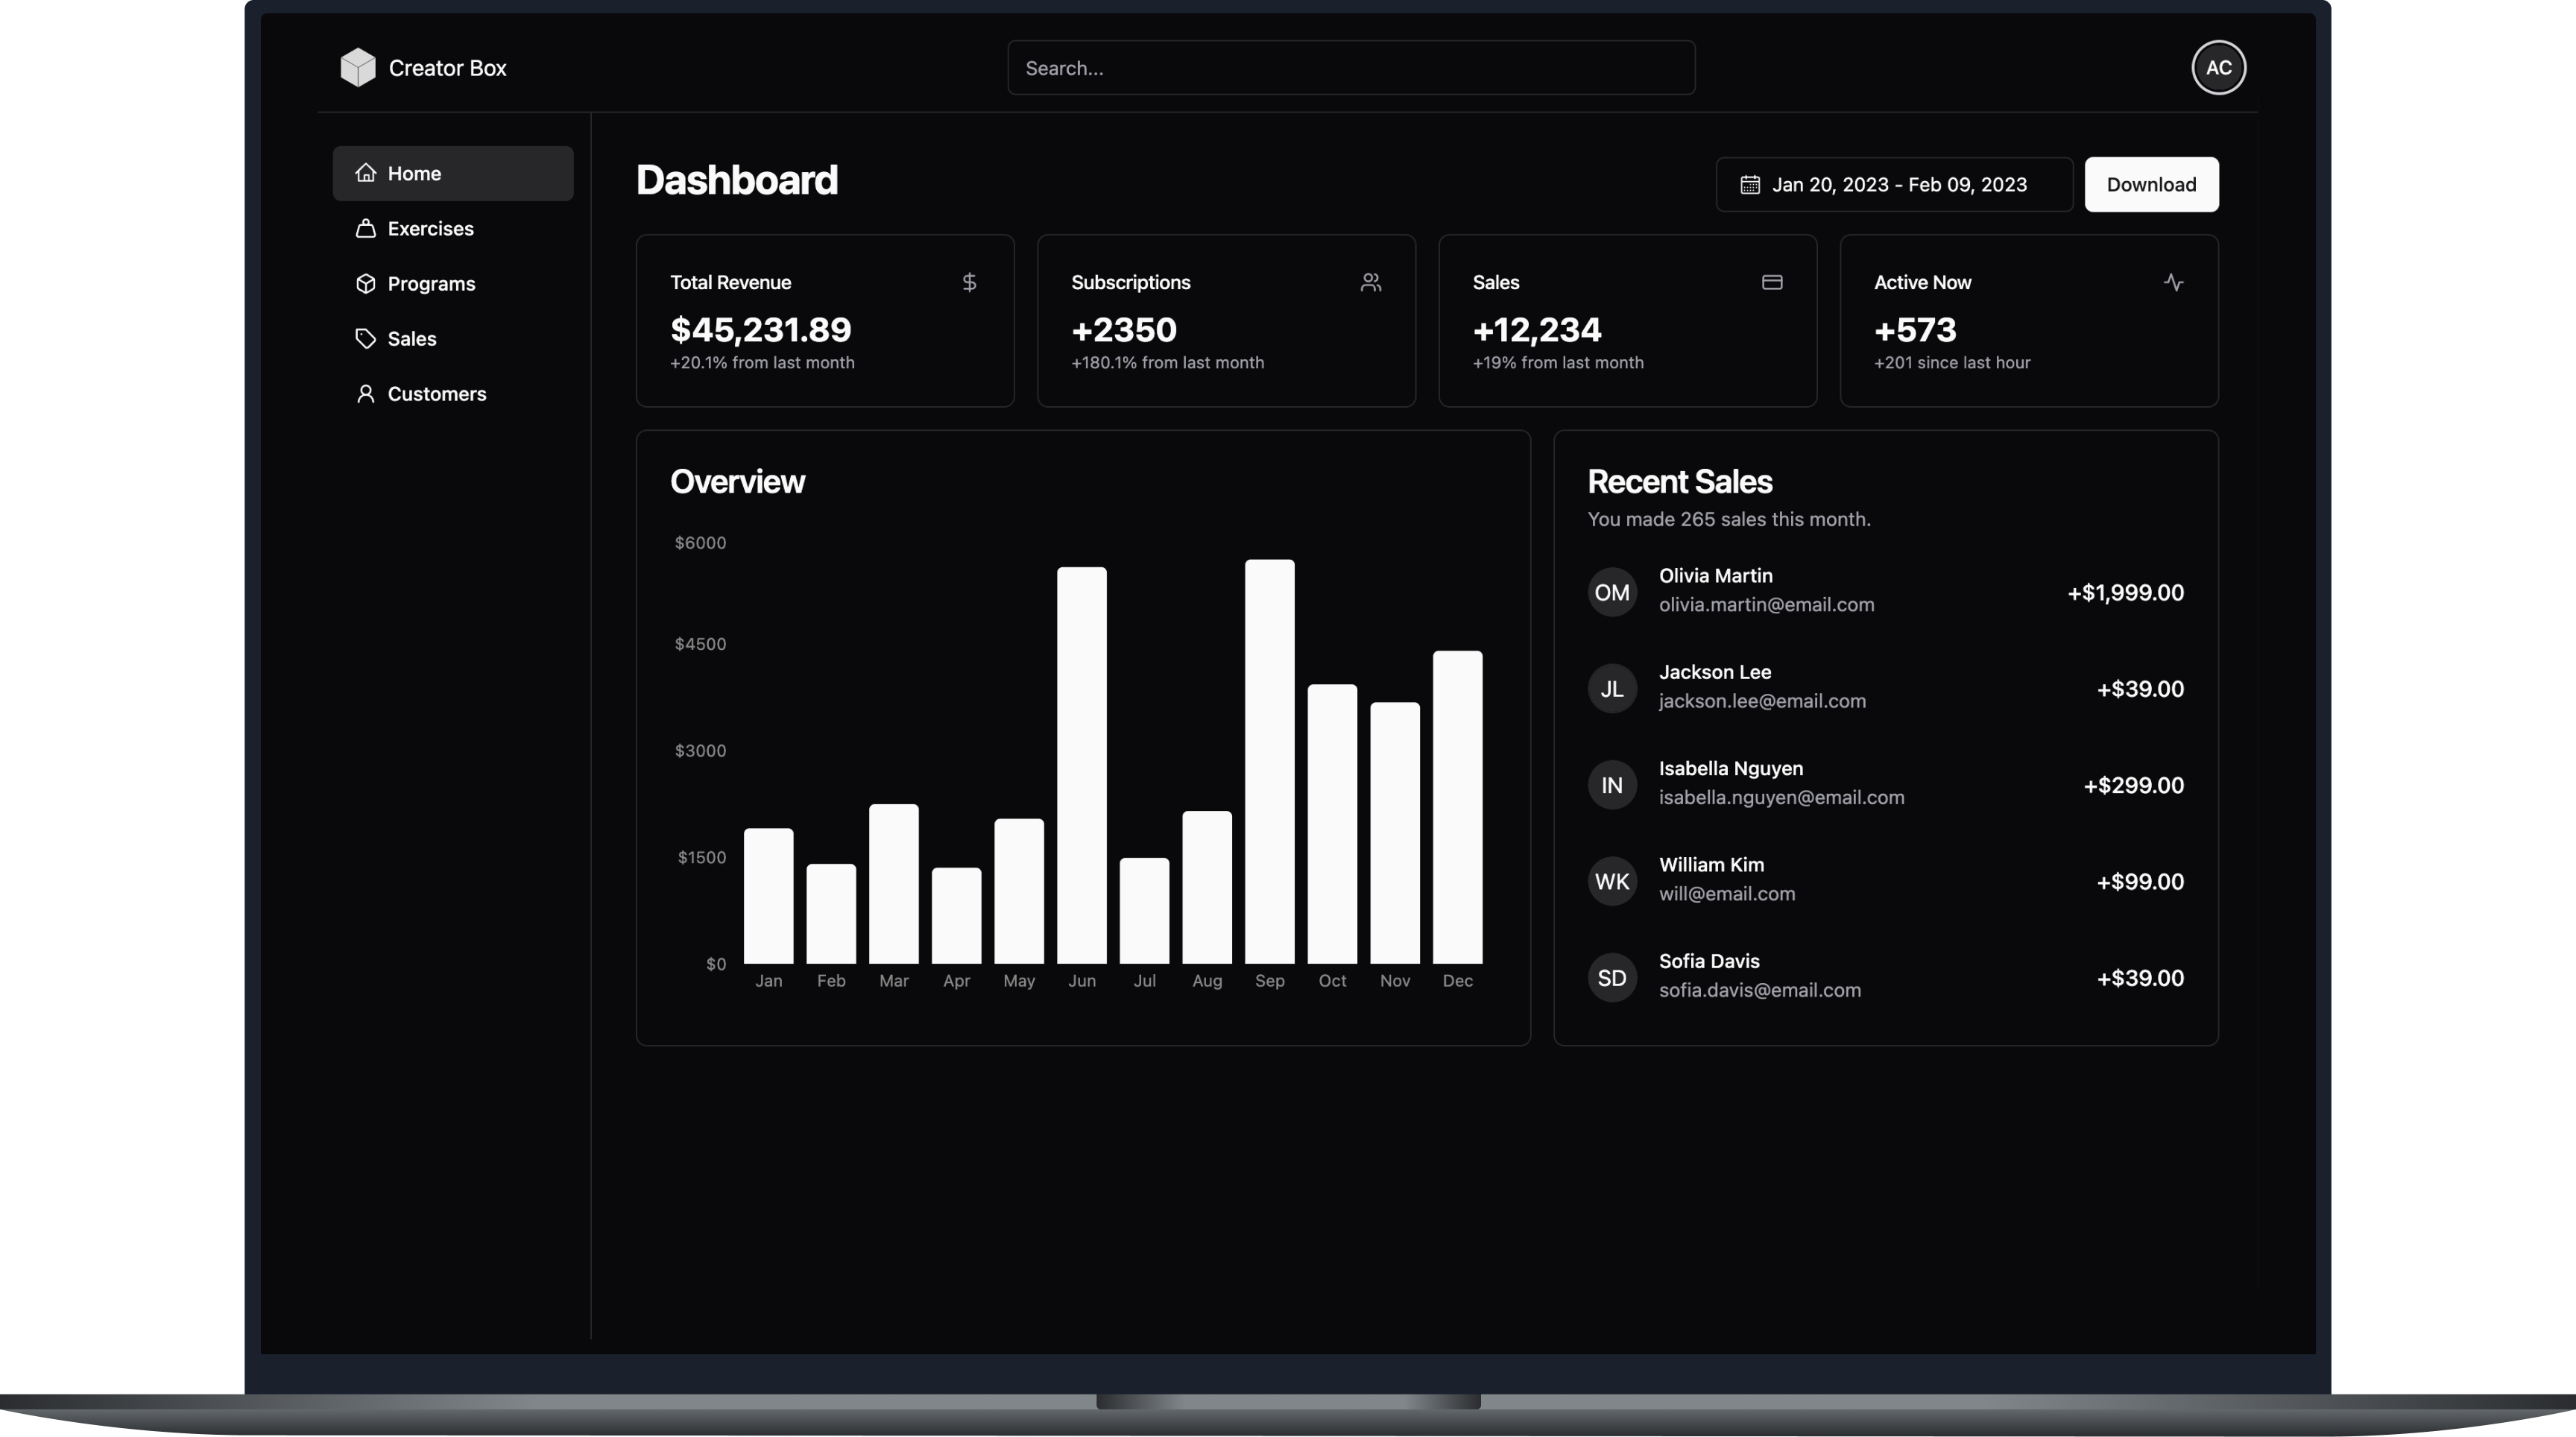Click the Aug label on chart axis

click(x=1207, y=981)
